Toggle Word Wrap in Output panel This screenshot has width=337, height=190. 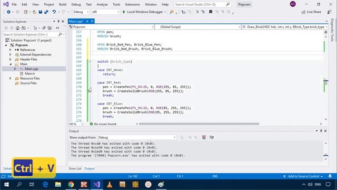(212, 137)
